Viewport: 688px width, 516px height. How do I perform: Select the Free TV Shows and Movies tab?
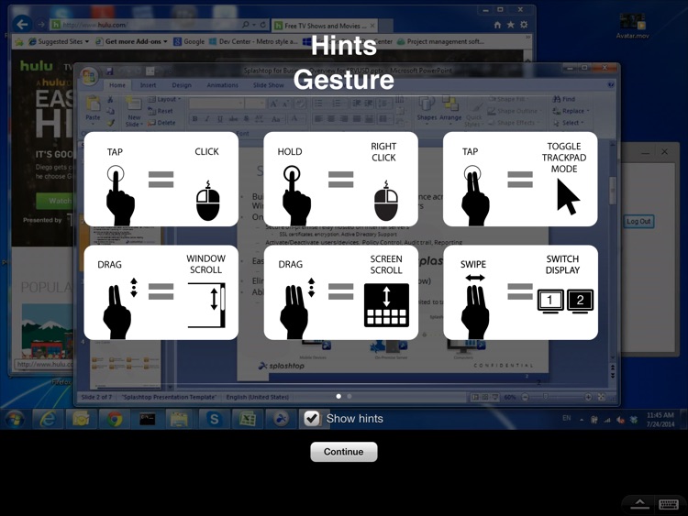tap(324, 26)
